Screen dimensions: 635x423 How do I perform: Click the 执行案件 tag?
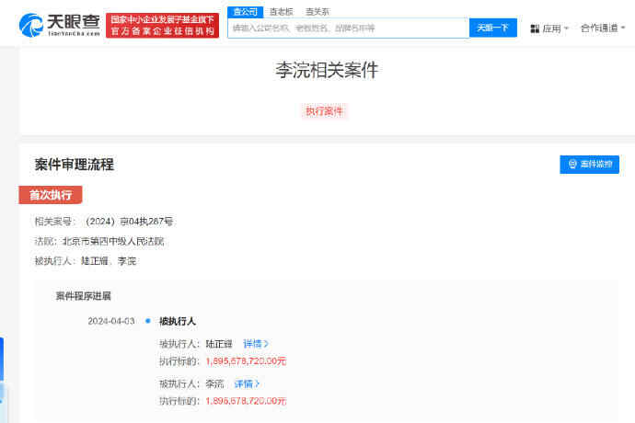pos(324,111)
